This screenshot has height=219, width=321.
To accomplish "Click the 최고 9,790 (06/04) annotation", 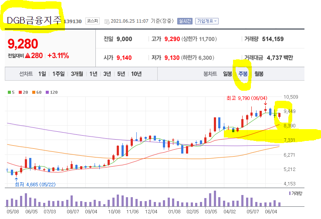I will pos(247,98).
